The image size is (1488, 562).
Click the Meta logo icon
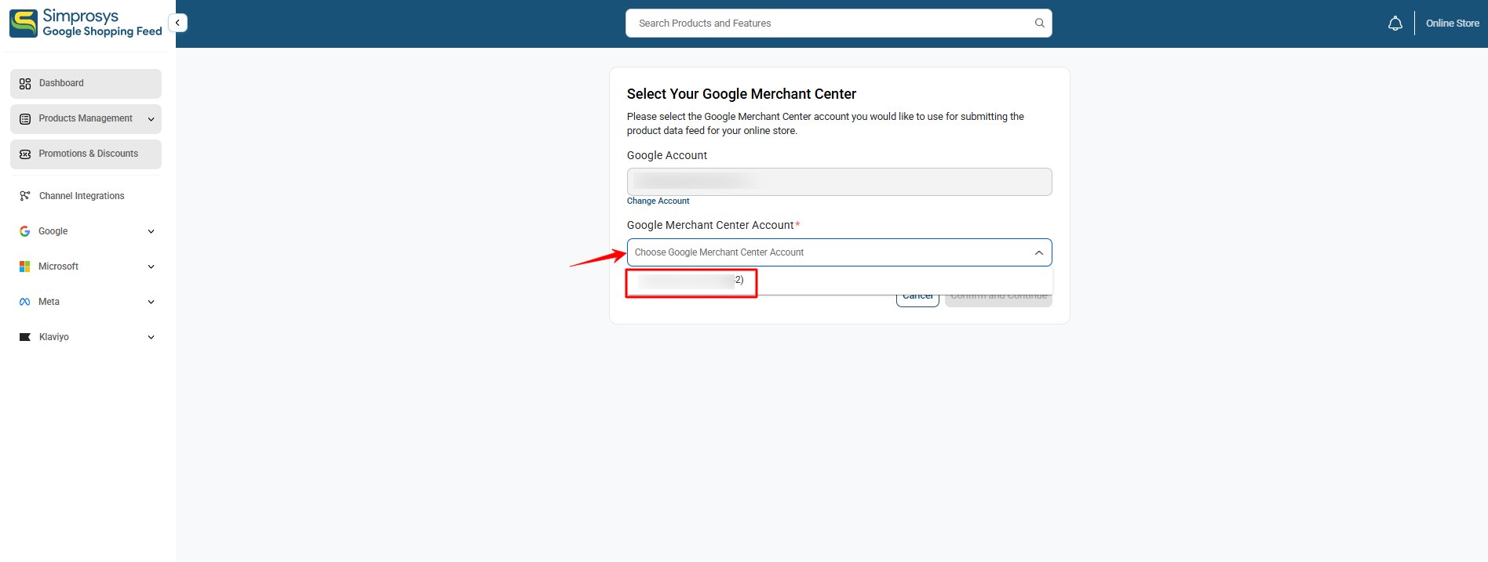click(25, 302)
